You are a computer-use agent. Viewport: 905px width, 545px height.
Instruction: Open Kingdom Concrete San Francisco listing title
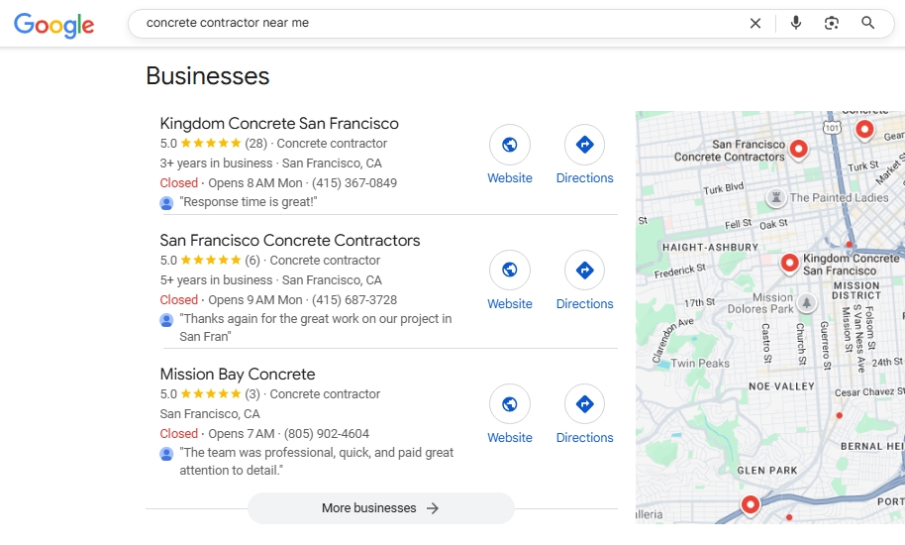279,124
